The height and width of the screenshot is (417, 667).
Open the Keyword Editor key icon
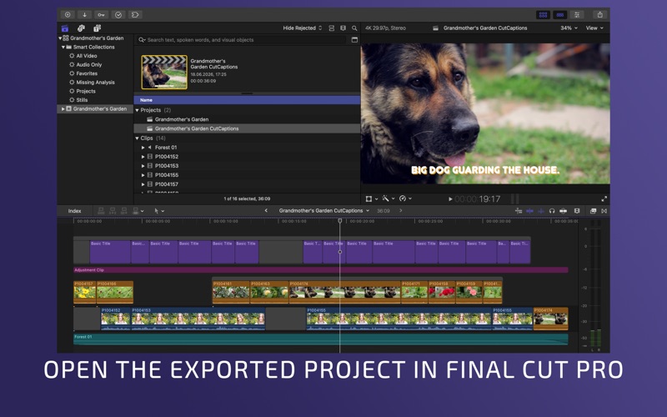click(x=101, y=14)
